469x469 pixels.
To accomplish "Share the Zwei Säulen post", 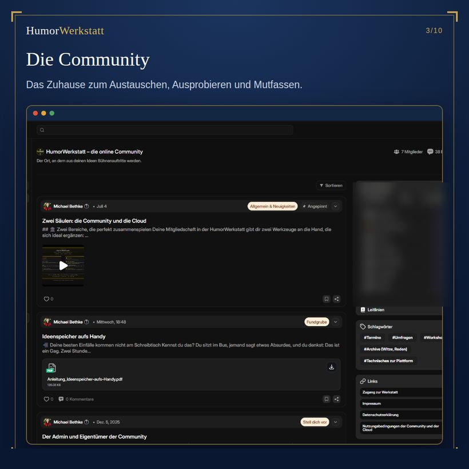I will (337, 299).
